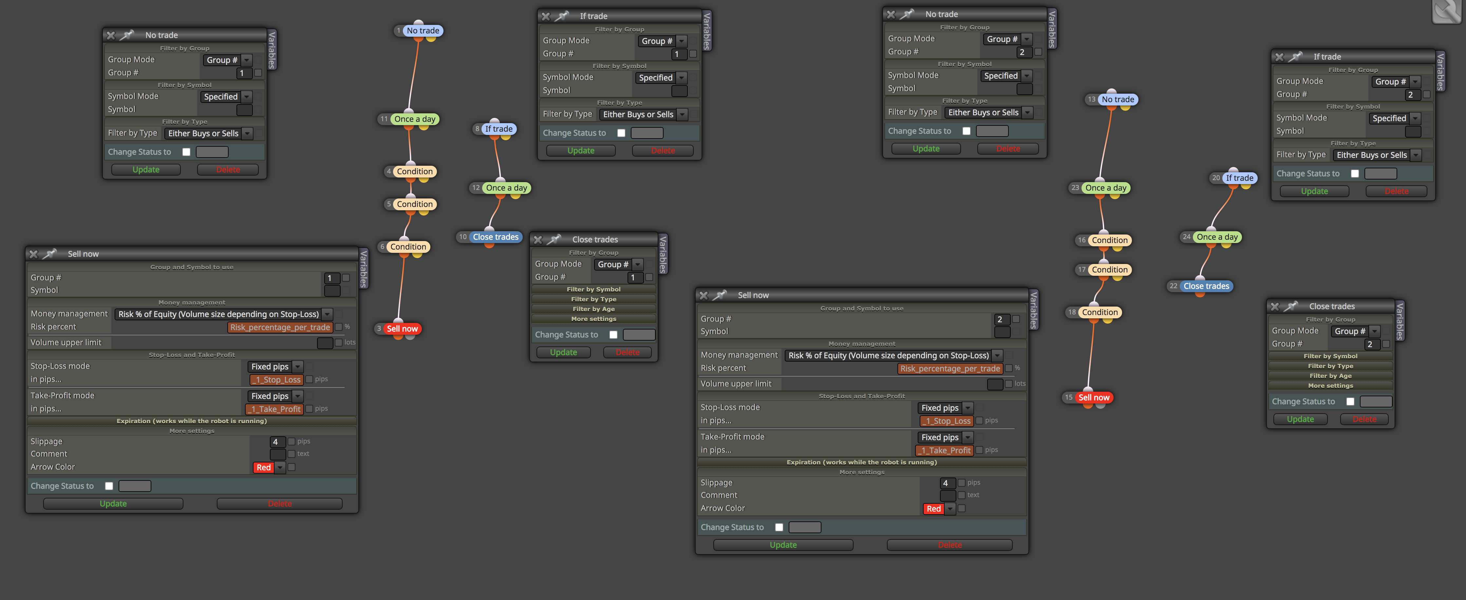The height and width of the screenshot is (600, 1466).
Task: Click pin icon in left Sell now panel
Action: pos(50,254)
